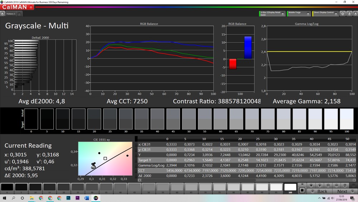Expand the Direct Display Control dropdown
Viewport: 358px width, 202px height.
[336, 14]
